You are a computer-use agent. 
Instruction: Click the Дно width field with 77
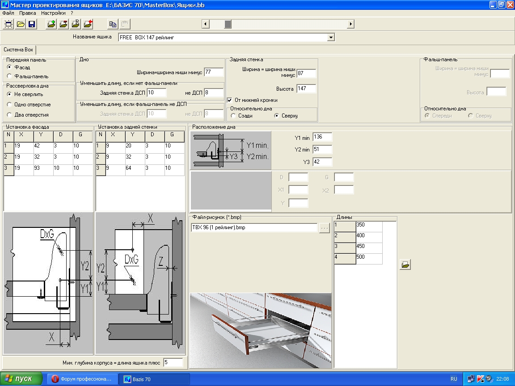214,72
